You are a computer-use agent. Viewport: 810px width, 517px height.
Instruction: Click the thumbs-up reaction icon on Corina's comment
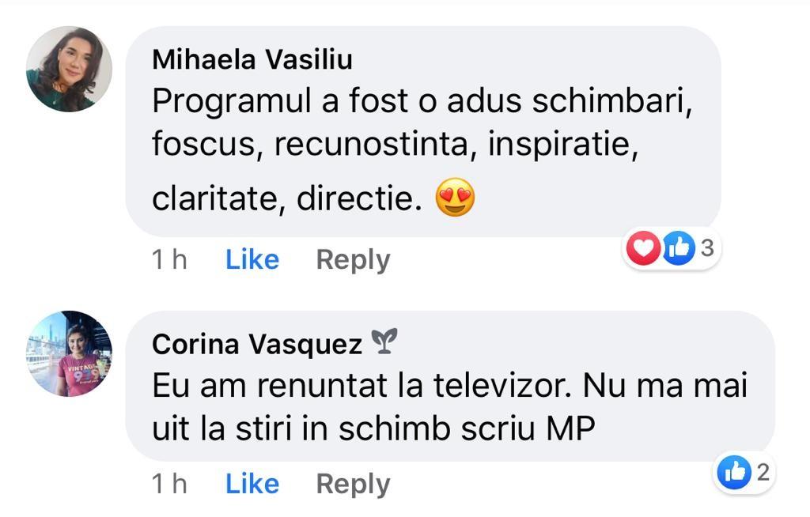pyautogui.click(x=734, y=472)
